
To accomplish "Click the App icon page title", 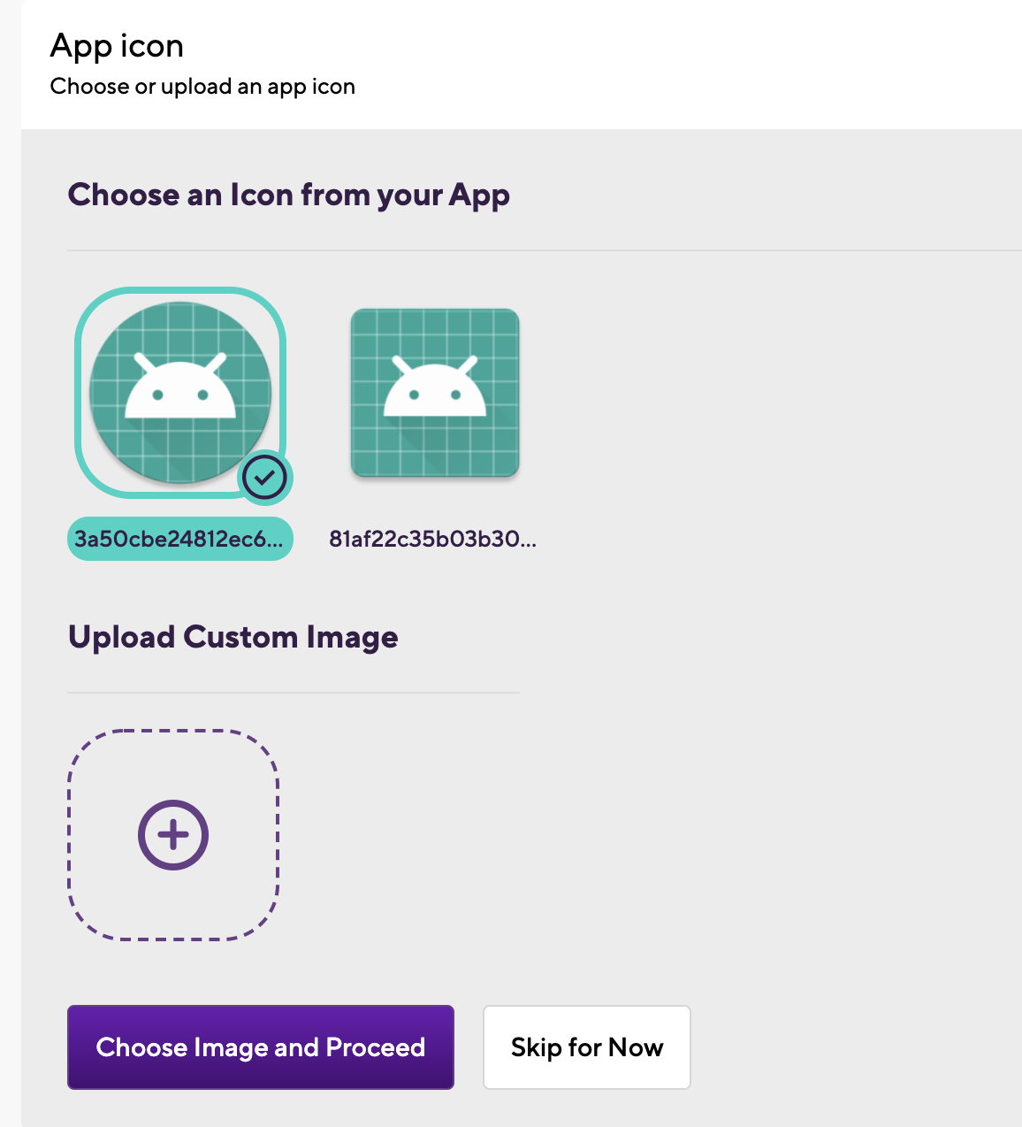I will (x=117, y=46).
